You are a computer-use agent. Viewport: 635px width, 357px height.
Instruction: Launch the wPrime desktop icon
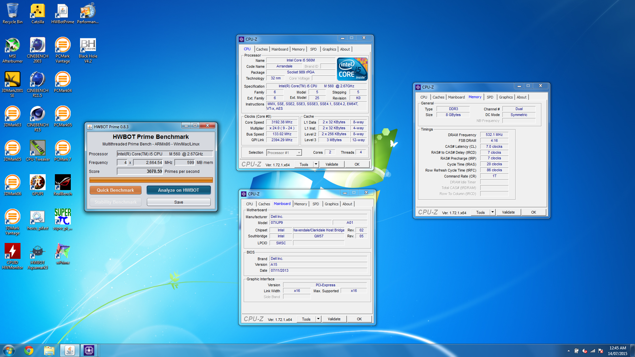63,254
